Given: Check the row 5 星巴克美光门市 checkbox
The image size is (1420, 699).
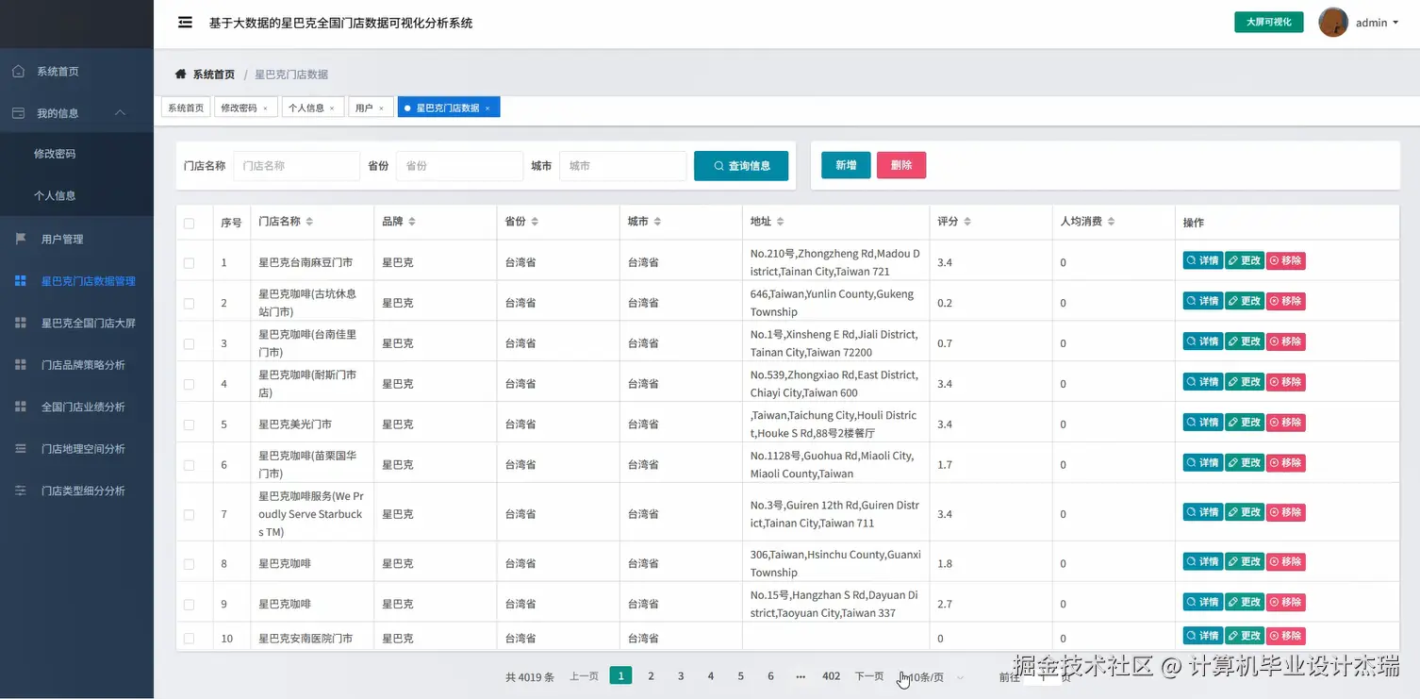Looking at the screenshot, I should tap(189, 425).
